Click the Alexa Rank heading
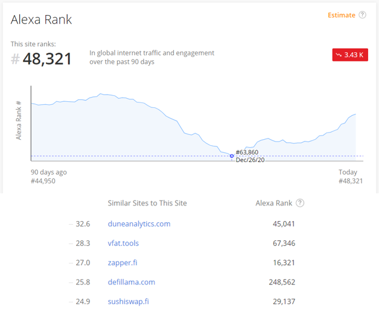Image resolution: width=379 pixels, height=315 pixels. click(41, 19)
